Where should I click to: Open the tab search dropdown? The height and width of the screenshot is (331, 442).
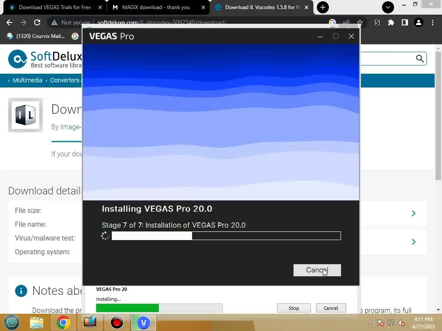pos(388,7)
